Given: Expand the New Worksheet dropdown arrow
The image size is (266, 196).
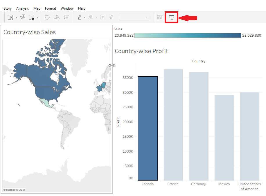Looking at the screenshot, I should pyautogui.click(x=17, y=17).
